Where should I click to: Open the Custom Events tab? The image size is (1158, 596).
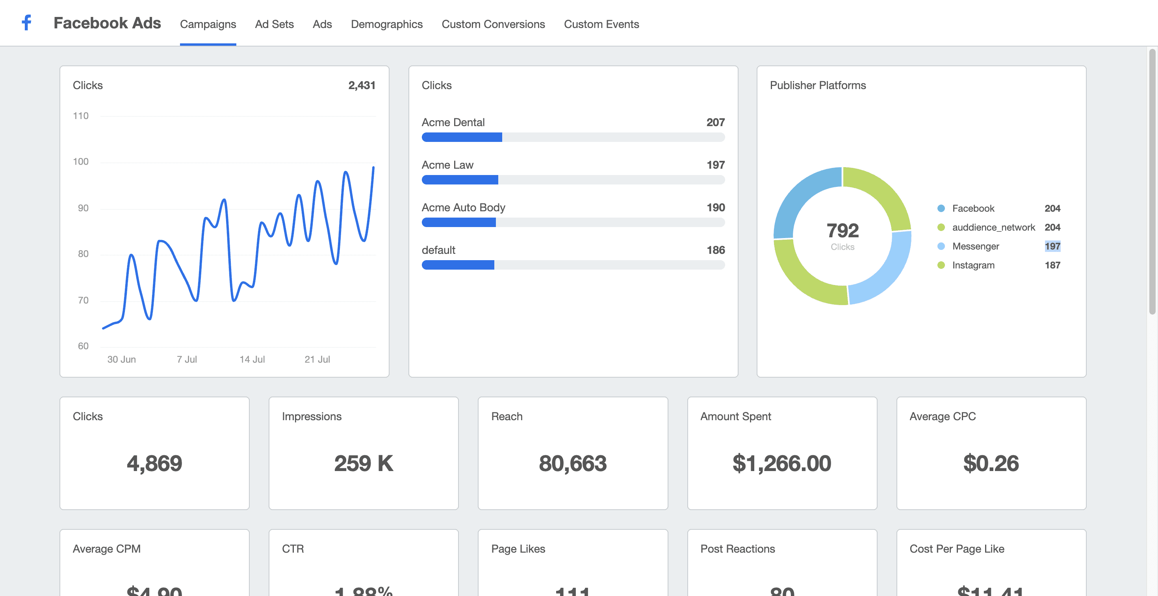click(x=601, y=24)
